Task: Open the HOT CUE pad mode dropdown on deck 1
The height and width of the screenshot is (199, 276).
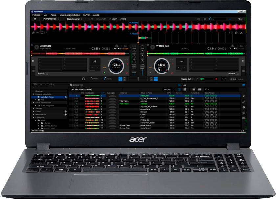Action: 43,74
